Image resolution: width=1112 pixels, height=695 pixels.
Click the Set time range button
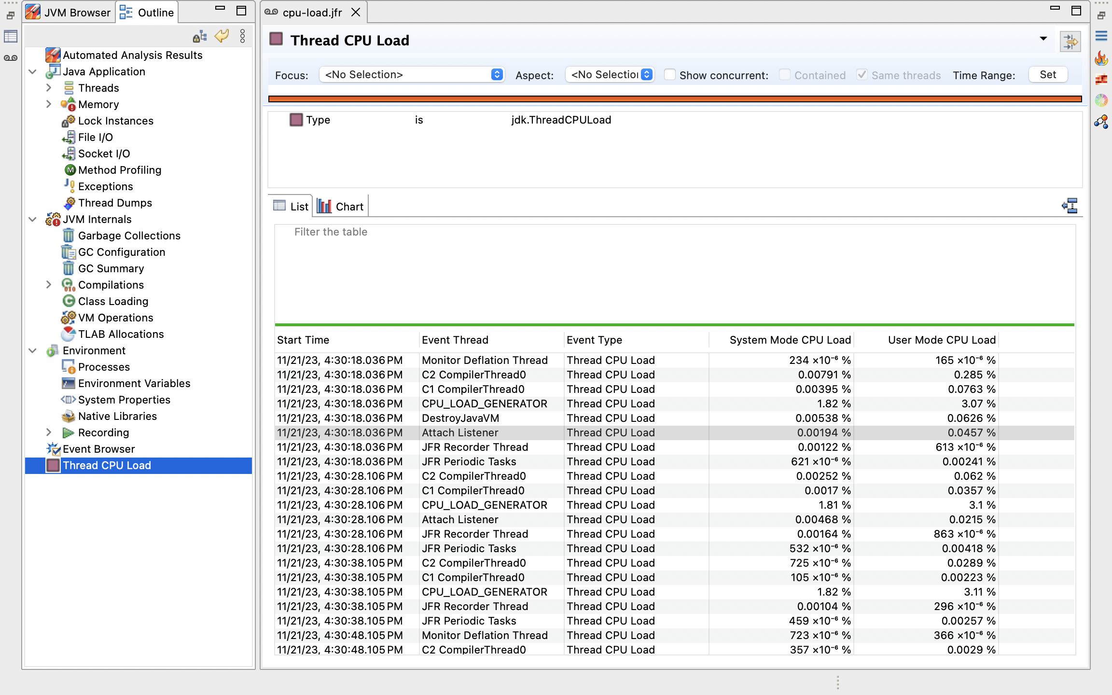coord(1047,75)
